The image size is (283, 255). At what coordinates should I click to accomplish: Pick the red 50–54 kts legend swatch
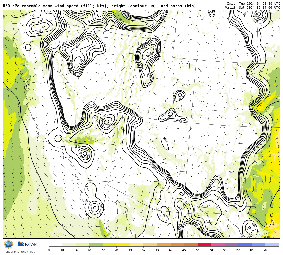(204, 245)
